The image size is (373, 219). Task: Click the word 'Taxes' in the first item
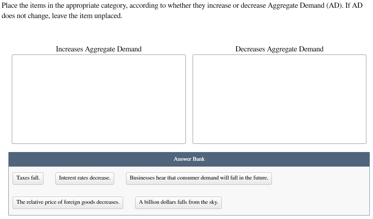[x=23, y=178]
